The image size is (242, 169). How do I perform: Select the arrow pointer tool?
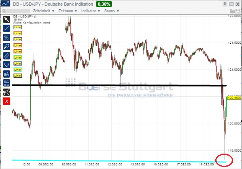coord(6,19)
